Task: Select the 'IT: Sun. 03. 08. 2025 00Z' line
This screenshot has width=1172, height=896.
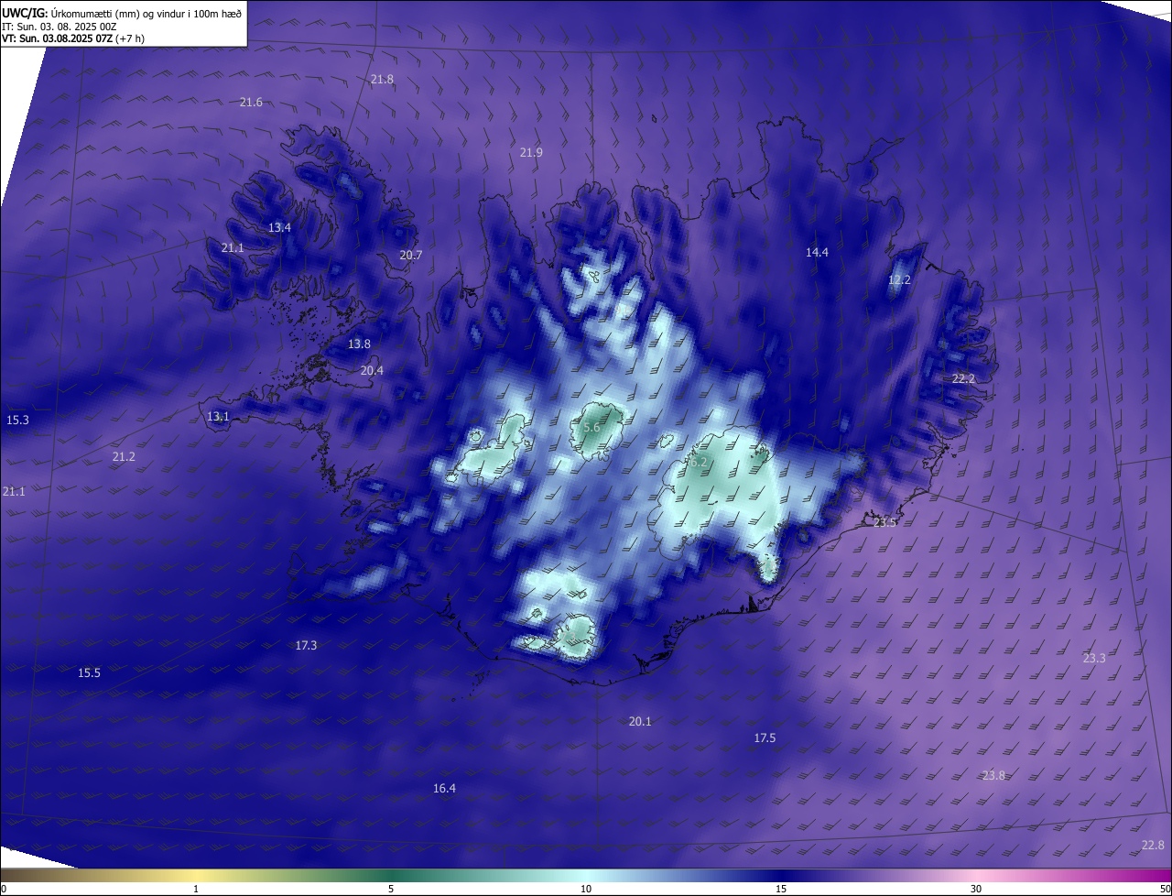Action: pyautogui.click(x=60, y=27)
